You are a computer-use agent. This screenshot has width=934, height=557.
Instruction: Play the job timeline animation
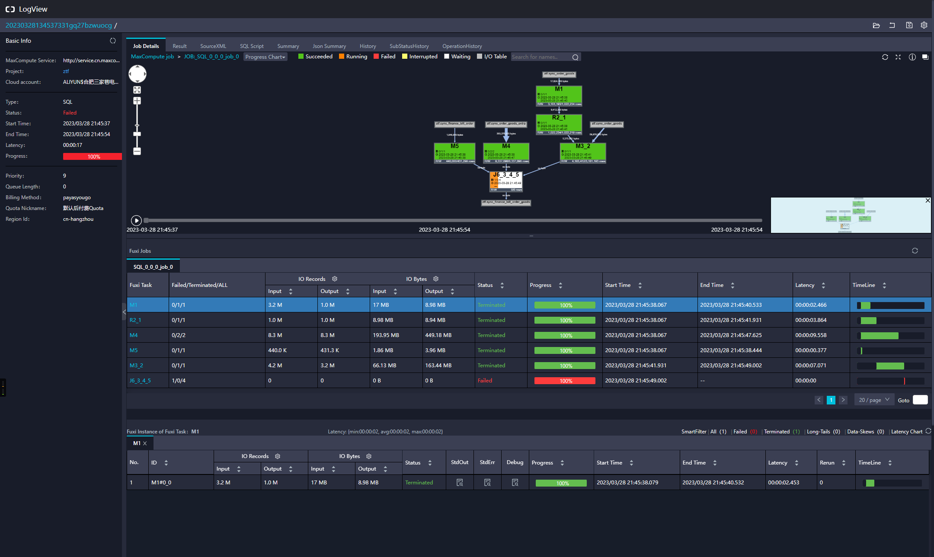click(136, 220)
